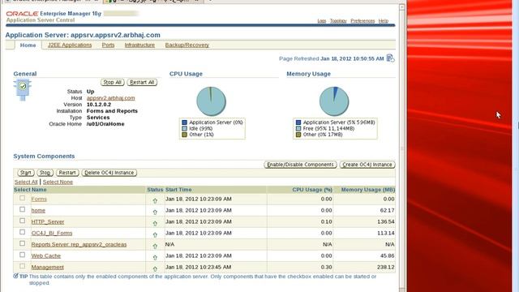The image size is (519, 292).
Task: Click the page refresh icon
Action: [x=390, y=58]
